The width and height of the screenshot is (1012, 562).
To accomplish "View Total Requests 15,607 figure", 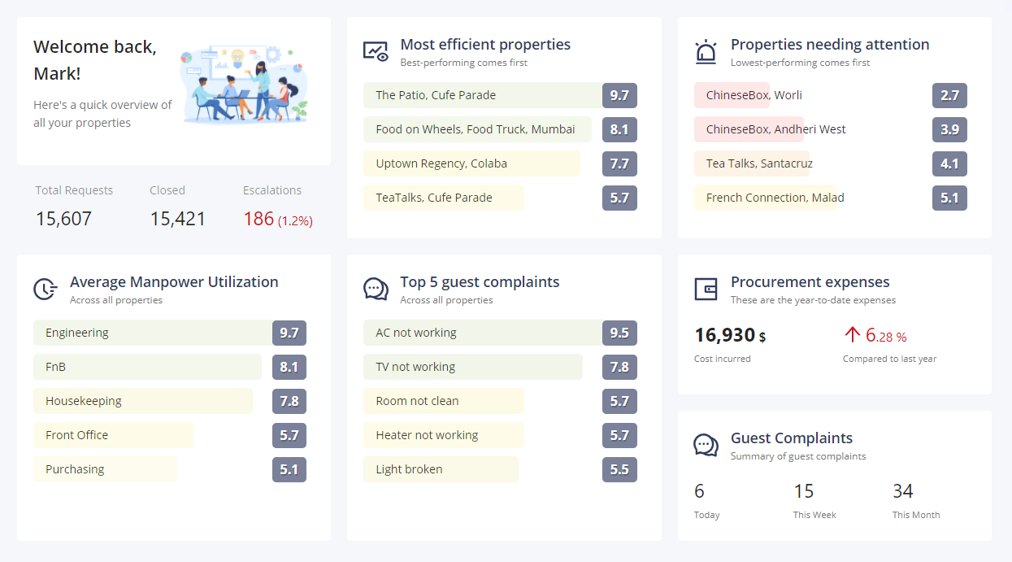I will pos(63,219).
